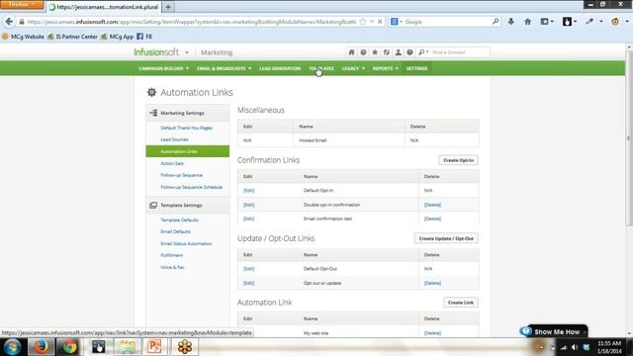This screenshot has height=356, width=633.
Task: Open the IS Partner Center bookmark
Action: [x=72, y=37]
